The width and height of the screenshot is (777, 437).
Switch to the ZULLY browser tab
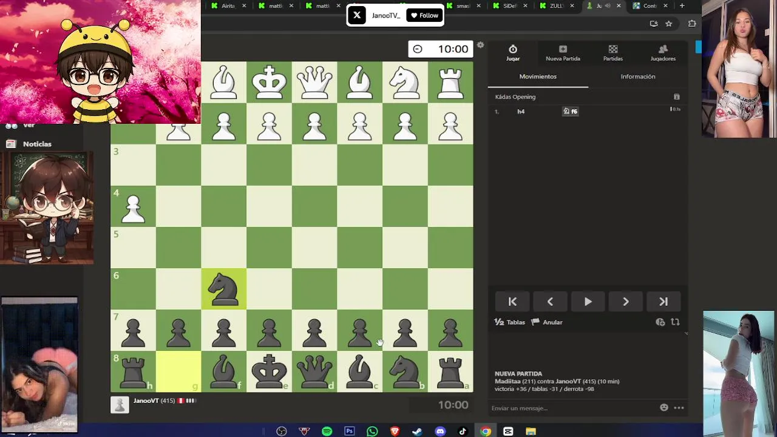pos(557,6)
